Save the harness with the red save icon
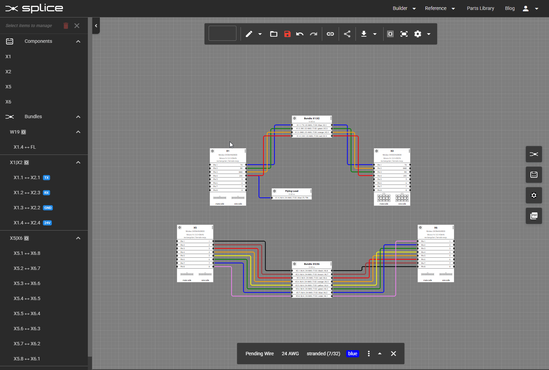The width and height of the screenshot is (549, 370). coord(287,34)
